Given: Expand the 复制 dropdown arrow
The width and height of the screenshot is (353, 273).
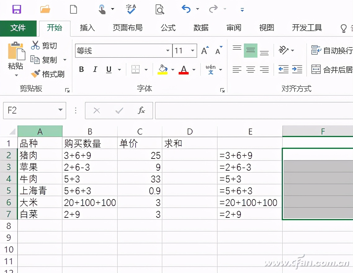Looking at the screenshot, I should pos(65,60).
